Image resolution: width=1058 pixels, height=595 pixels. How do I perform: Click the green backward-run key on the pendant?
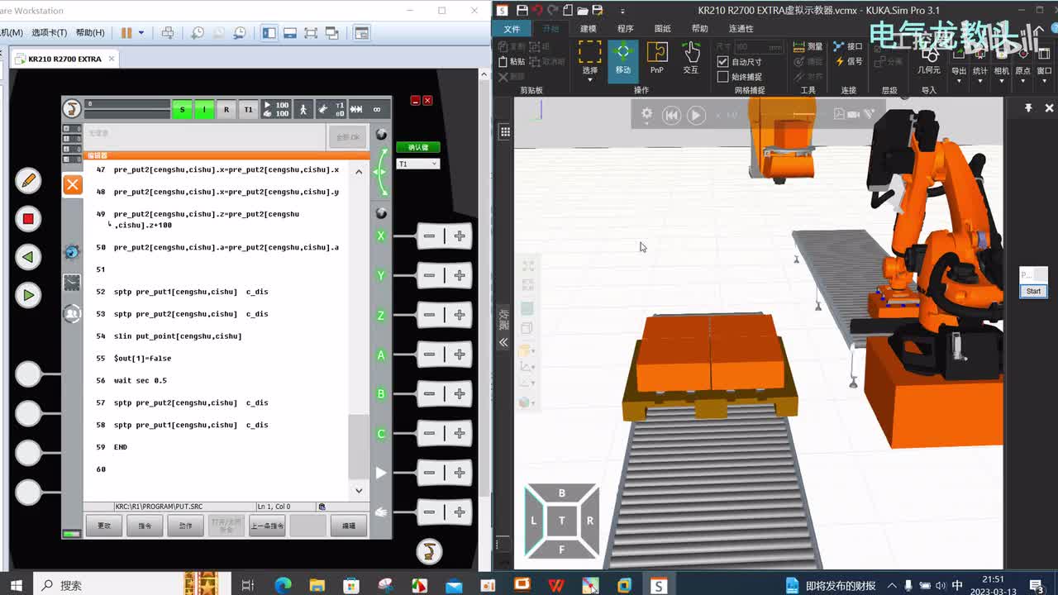28,257
